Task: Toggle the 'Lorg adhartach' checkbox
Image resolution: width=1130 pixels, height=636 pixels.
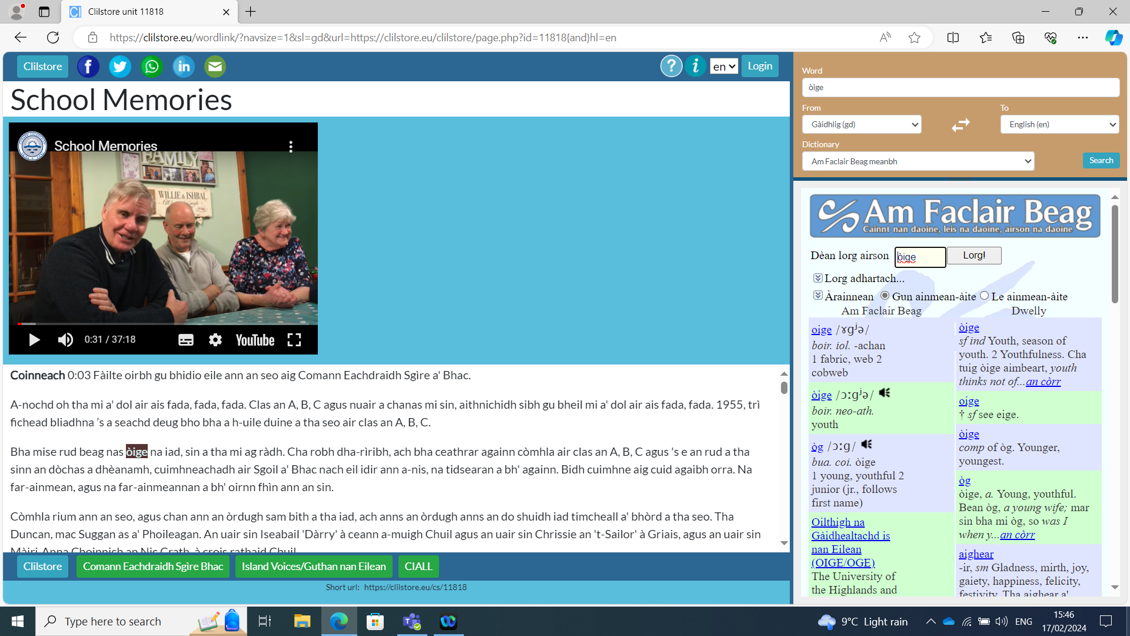Action: click(817, 278)
